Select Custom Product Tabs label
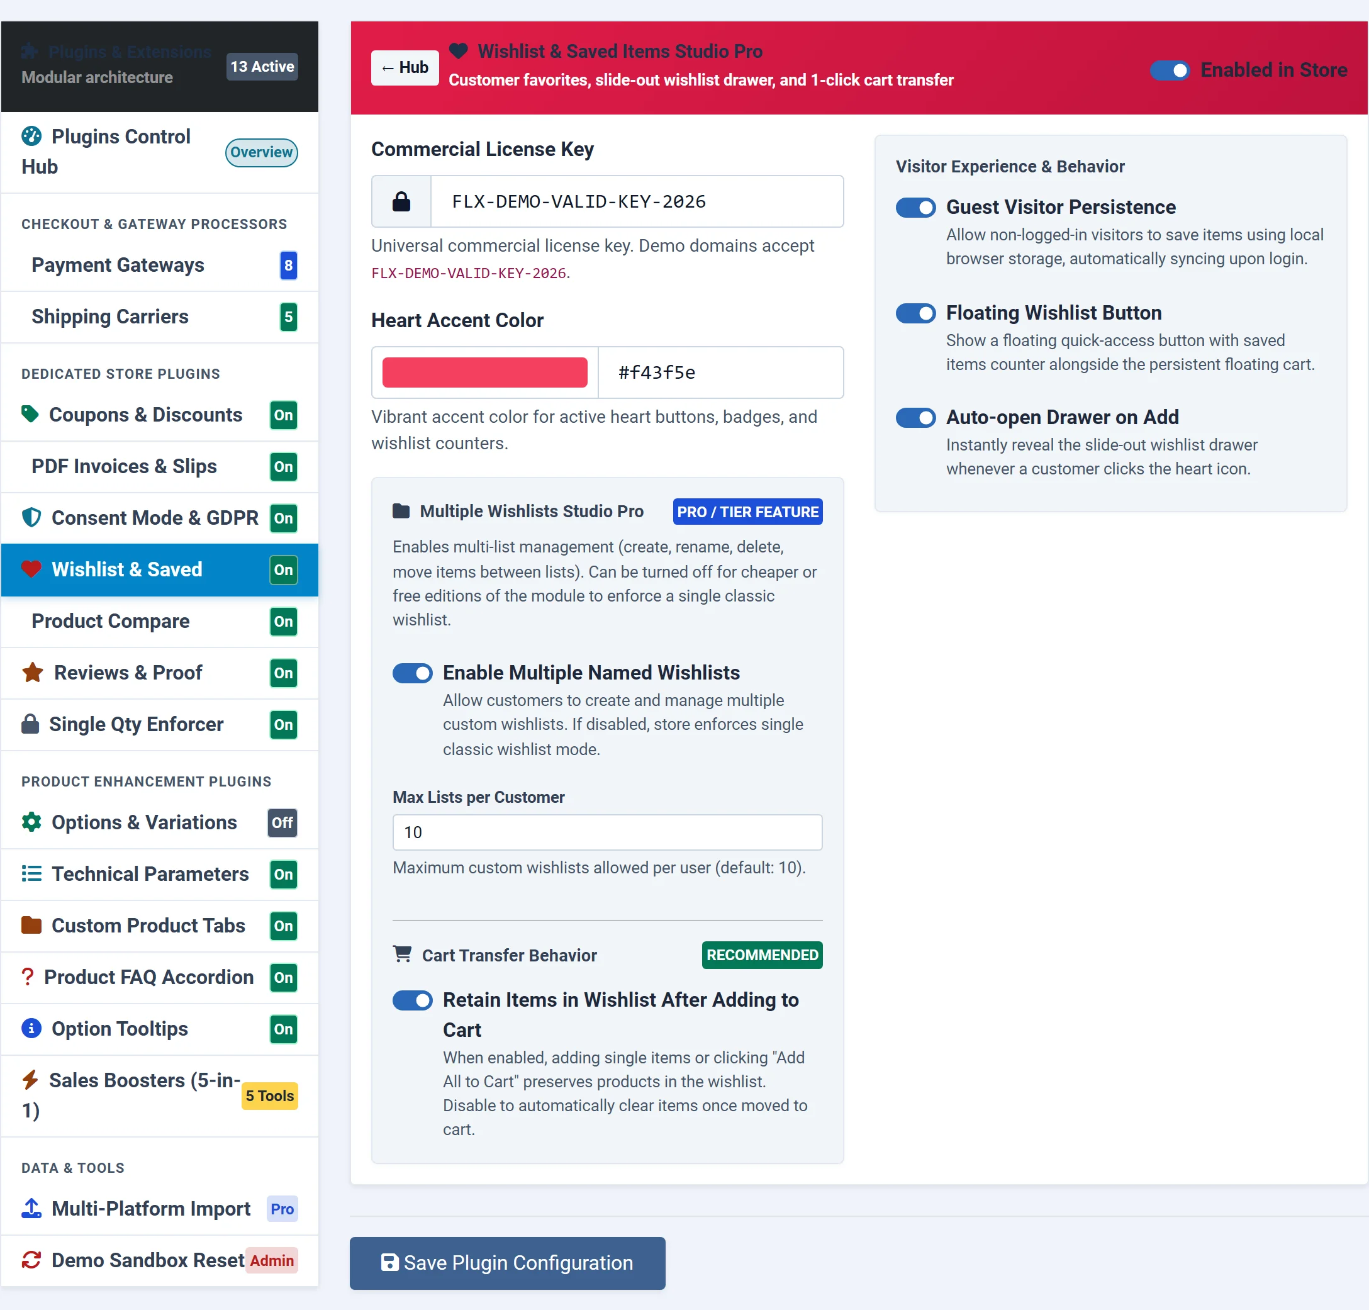The width and height of the screenshot is (1369, 1310). click(148, 925)
